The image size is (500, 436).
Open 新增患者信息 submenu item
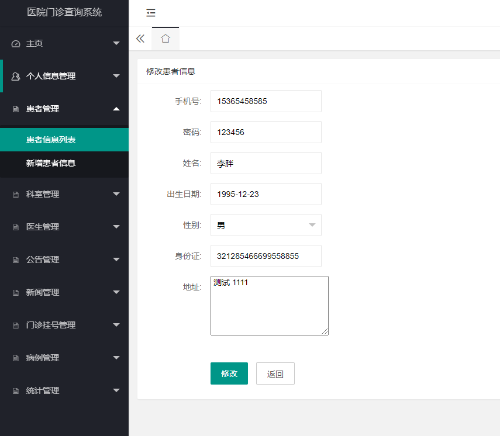(51, 163)
